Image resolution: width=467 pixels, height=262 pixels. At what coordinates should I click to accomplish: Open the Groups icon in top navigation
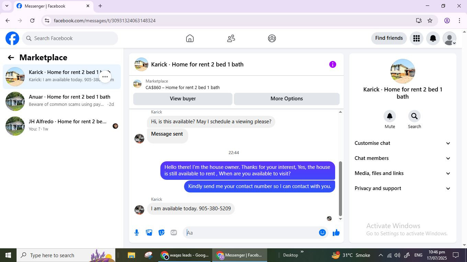(x=272, y=38)
